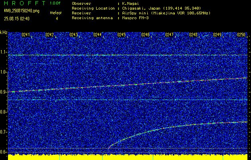Select the AirSpy mini receiver description
Image resolution: width=251 pixels, height=160 pixels.
(166, 13)
